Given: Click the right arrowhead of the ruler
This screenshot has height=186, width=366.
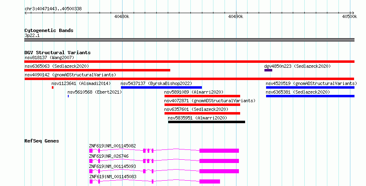Looking at the screenshot, I should [353, 13].
